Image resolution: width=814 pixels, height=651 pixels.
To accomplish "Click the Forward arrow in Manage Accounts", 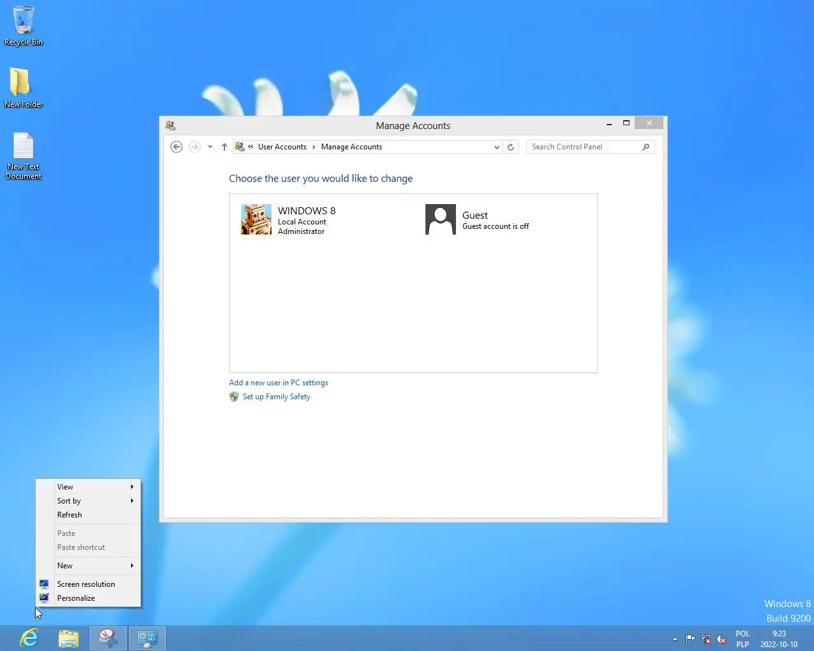I will (195, 147).
